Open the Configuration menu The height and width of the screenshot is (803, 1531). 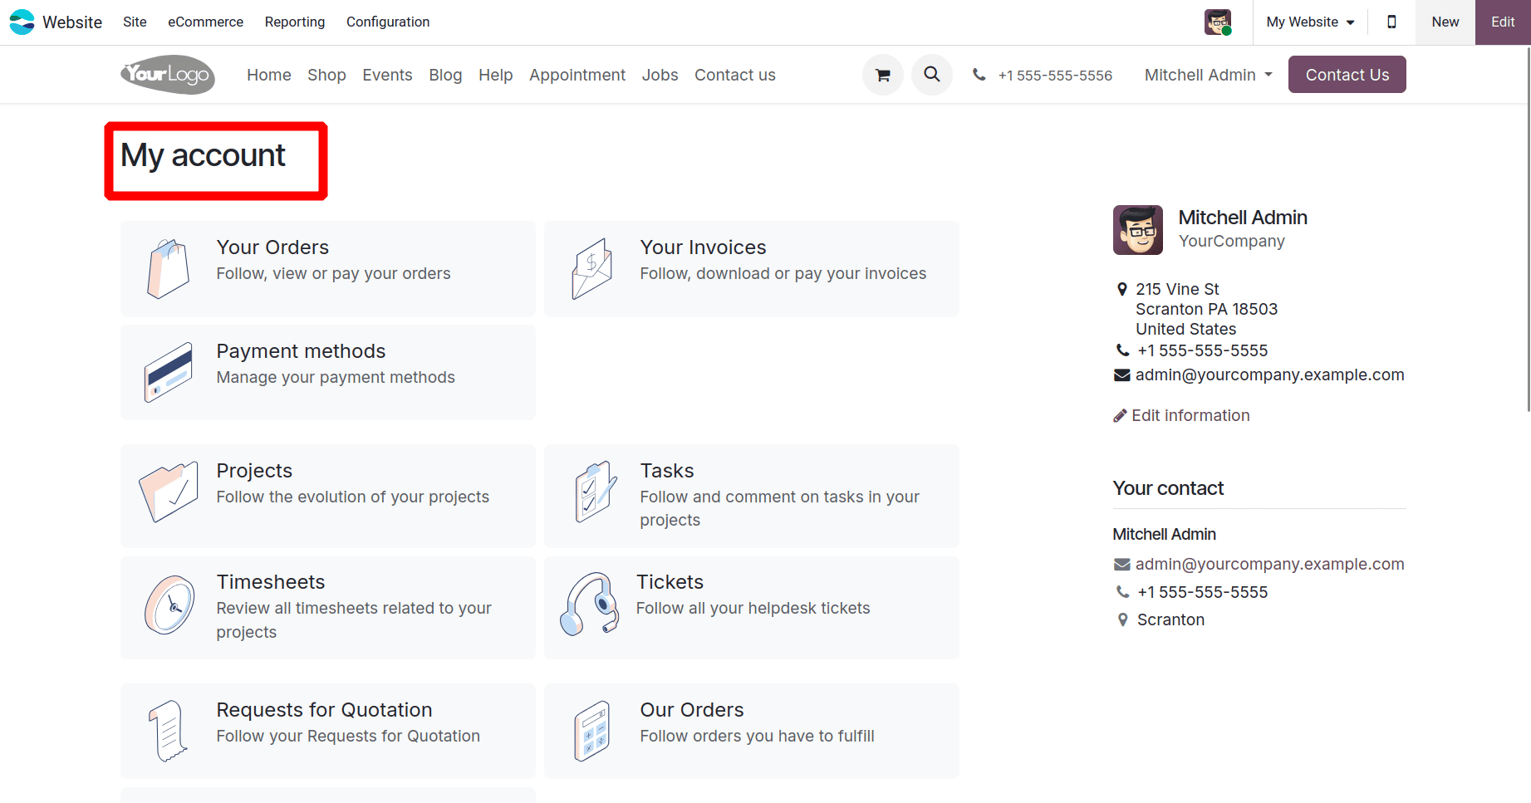387,22
